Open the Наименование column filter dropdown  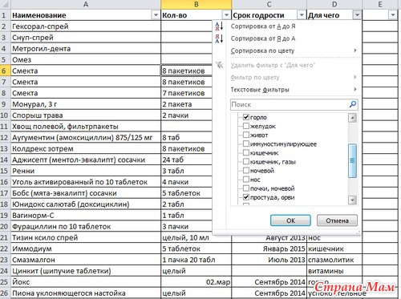[x=156, y=15]
